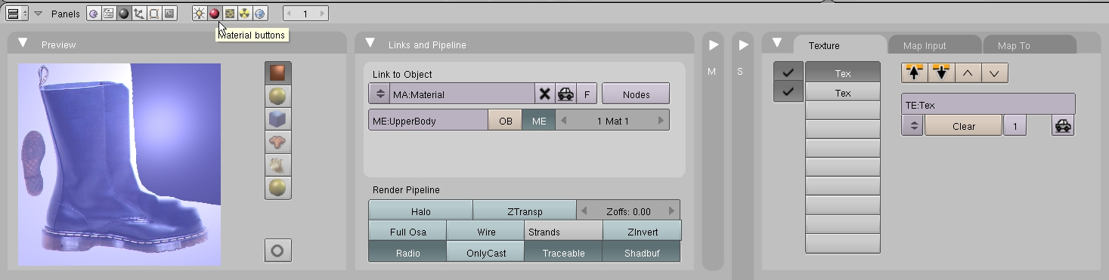1109x280 pixels.
Task: Click the car auto-name icon beside MA:Material
Action: [x=565, y=94]
